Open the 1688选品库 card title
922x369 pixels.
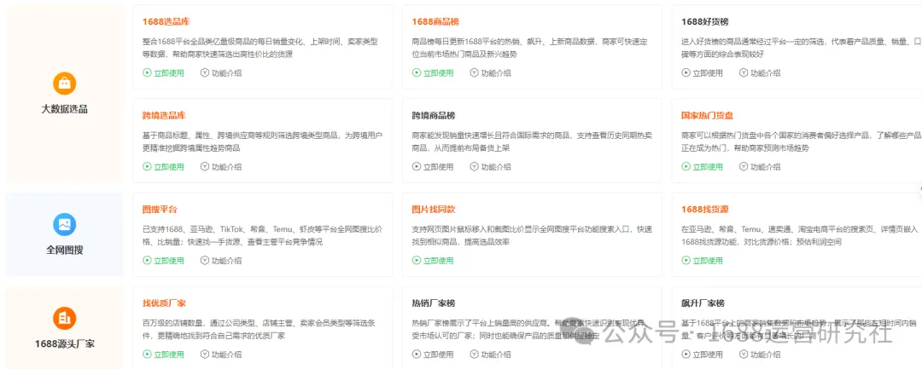(x=166, y=21)
